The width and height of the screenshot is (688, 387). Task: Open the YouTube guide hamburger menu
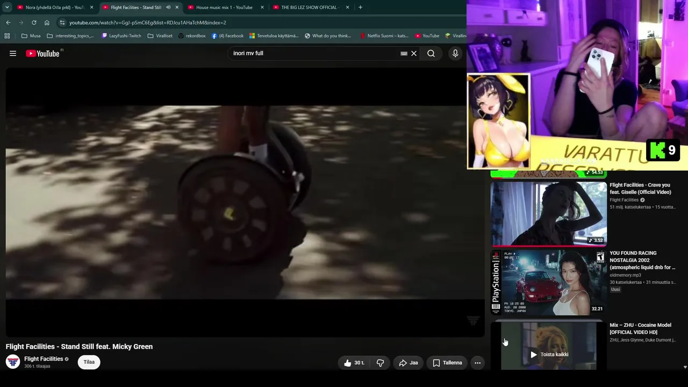pyautogui.click(x=13, y=53)
